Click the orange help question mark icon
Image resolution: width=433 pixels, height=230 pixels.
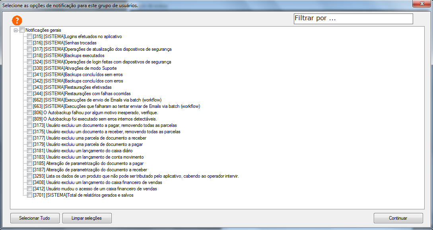point(17,20)
